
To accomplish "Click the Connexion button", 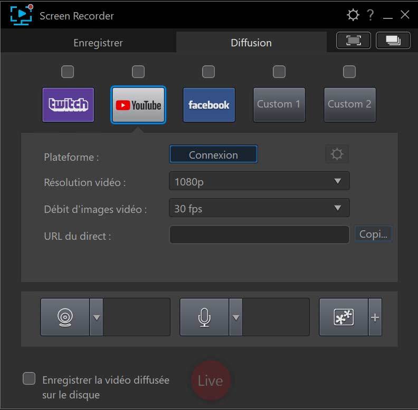I will 214,154.
